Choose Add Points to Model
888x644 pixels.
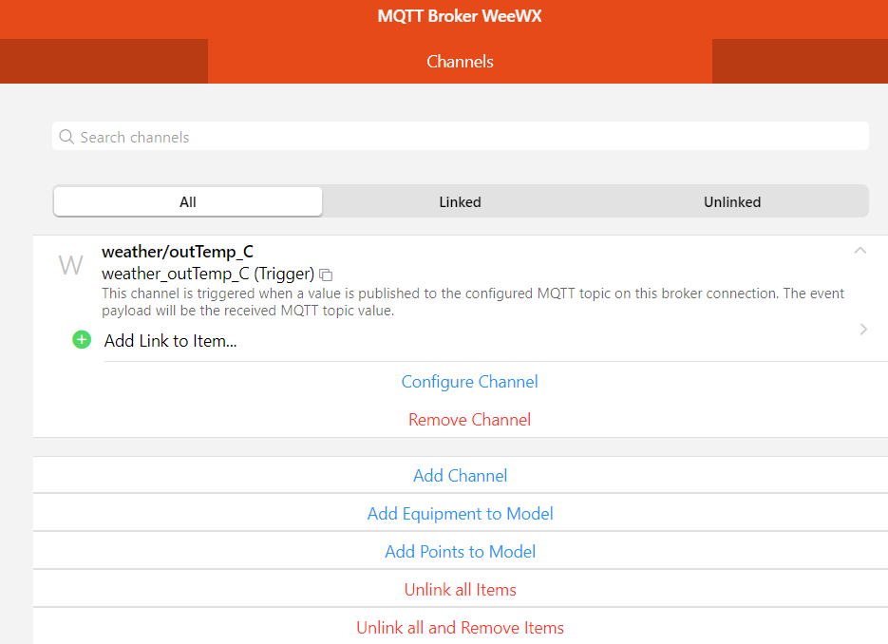tap(460, 552)
